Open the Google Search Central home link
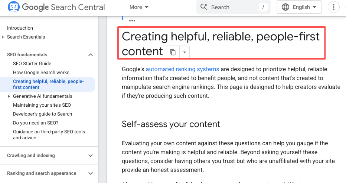Screen dimensions: 346x183 click(x=63, y=7)
